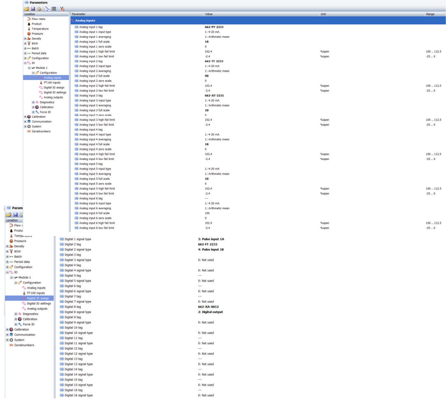Click value 90 for Analog input 2 full scale
The width and height of the screenshot is (446, 407).
coord(207,76)
